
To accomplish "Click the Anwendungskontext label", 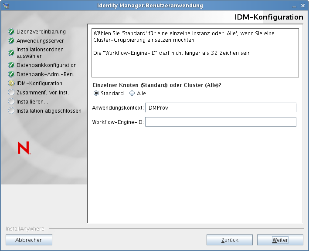I will tap(118, 108).
